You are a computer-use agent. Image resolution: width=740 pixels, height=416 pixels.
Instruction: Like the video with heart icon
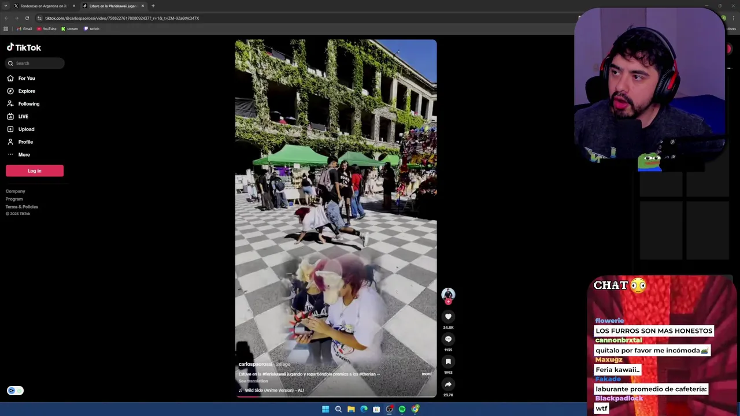click(x=448, y=317)
